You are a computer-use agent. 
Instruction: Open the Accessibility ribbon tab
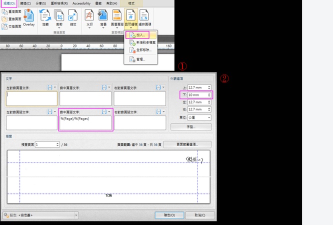[81, 3]
